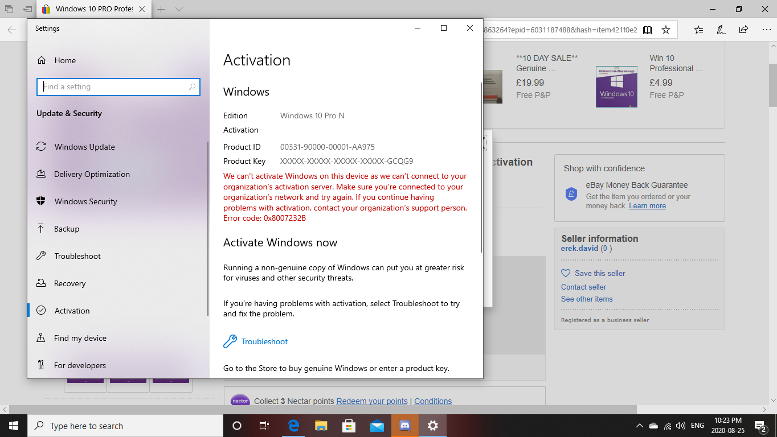This screenshot has height=437, width=777.
Task: Click See other items link
Action: (x=587, y=299)
